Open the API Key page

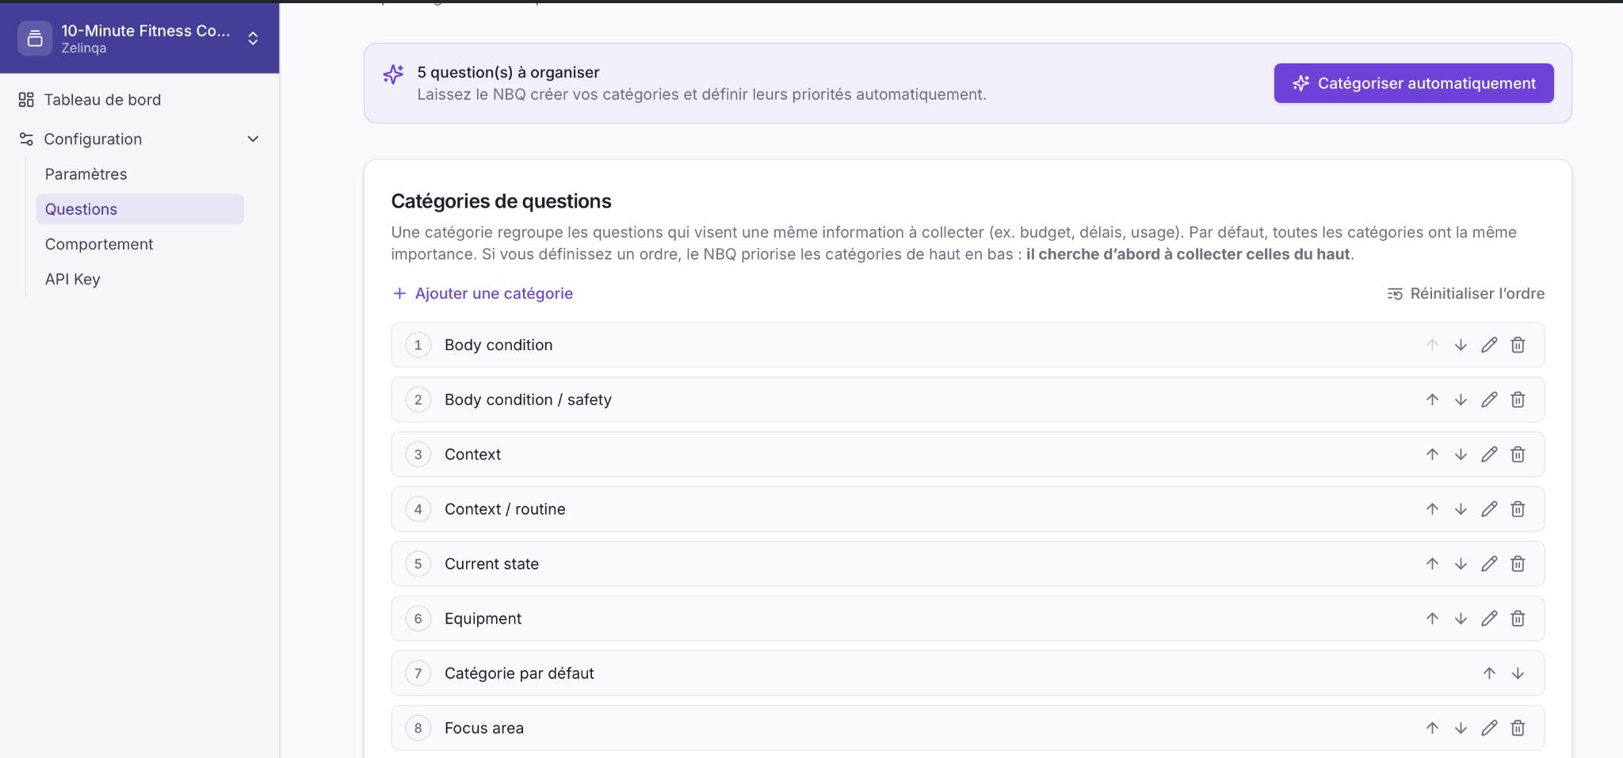point(72,279)
